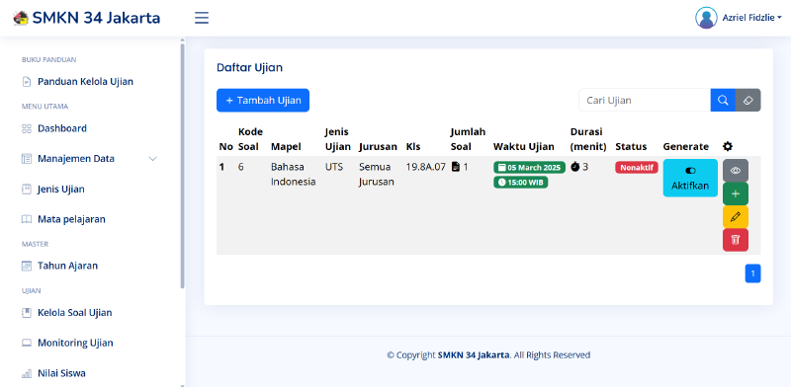Screen dimensions: 791x387
Task: Focus the Cari Ujian search field
Action: (645, 101)
